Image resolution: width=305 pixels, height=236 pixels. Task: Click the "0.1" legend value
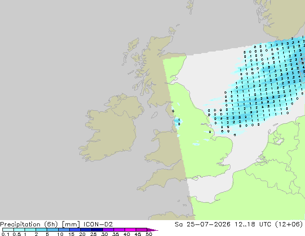(x=5, y=234)
